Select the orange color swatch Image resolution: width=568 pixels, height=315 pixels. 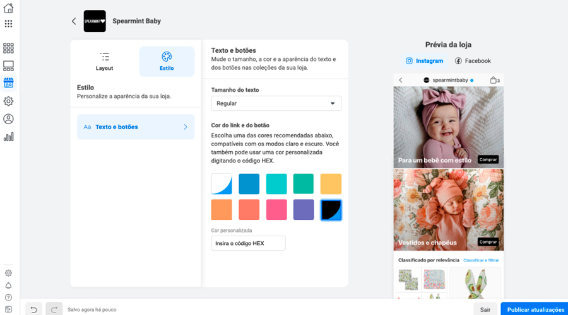(x=222, y=209)
